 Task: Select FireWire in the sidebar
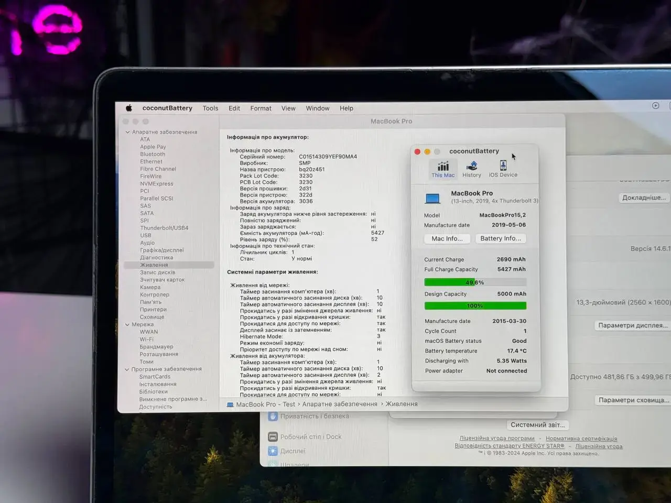(150, 176)
